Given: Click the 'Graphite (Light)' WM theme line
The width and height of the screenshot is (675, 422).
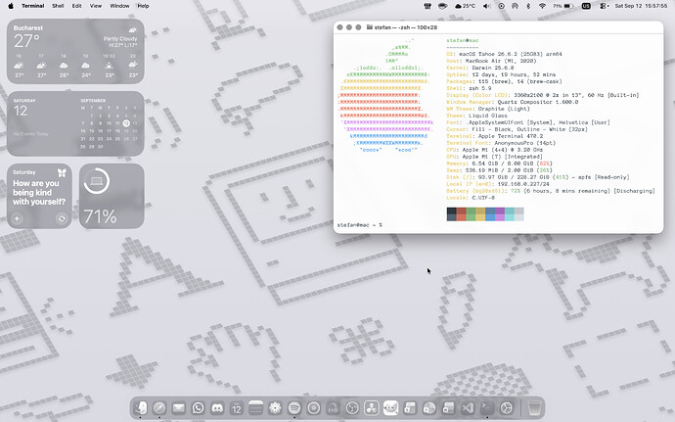Looking at the screenshot, I should point(488,109).
